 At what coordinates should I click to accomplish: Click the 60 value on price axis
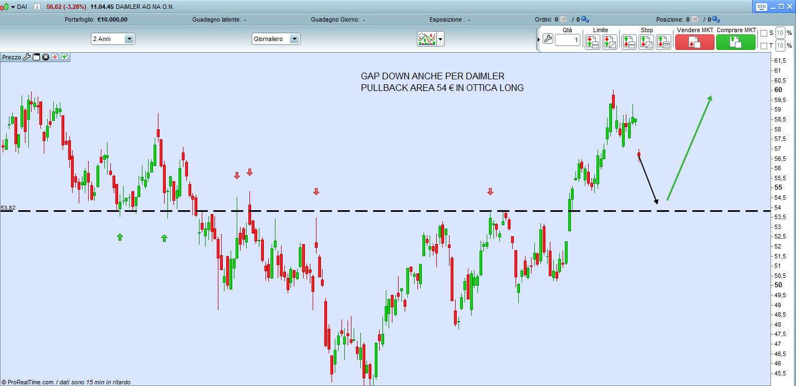pos(778,90)
